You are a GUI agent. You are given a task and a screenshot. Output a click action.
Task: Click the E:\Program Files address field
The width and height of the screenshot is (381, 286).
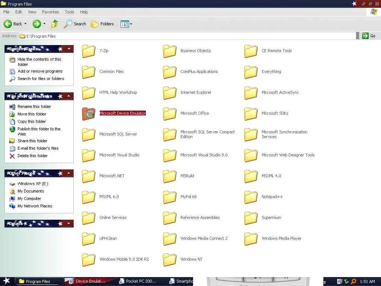tap(188, 36)
